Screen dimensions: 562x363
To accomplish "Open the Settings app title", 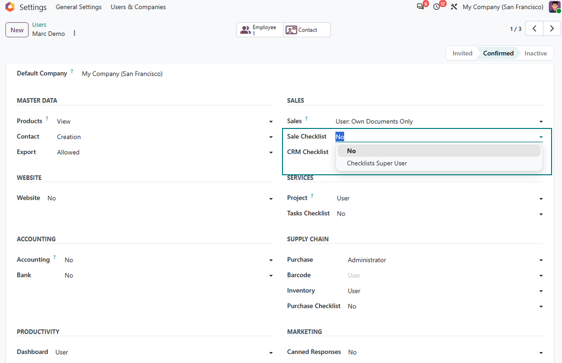I will (x=33, y=7).
